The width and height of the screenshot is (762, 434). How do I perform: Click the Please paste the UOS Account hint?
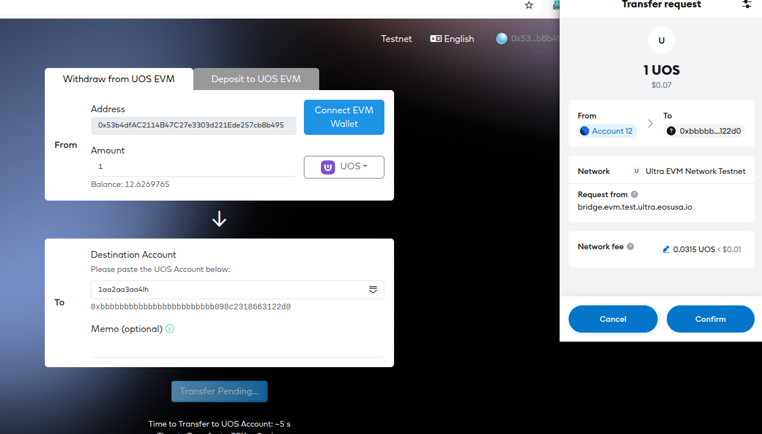[x=160, y=269]
